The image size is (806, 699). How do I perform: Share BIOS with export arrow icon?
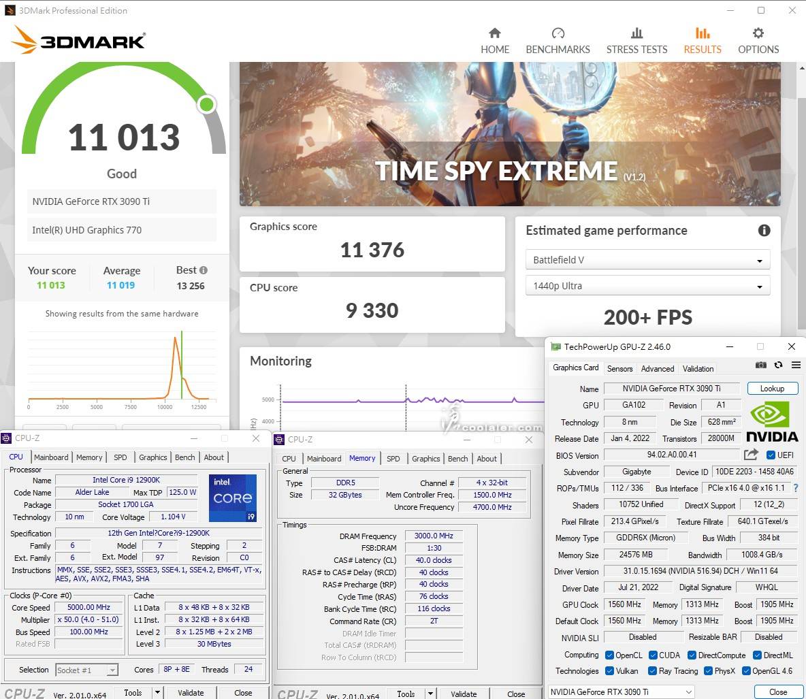751,455
